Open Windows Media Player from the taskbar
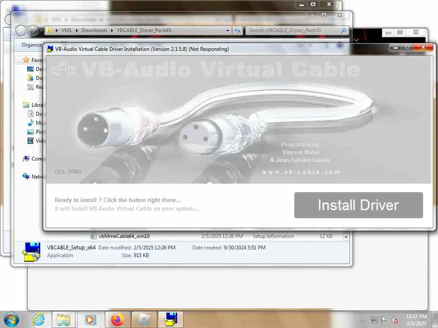 tap(90, 319)
